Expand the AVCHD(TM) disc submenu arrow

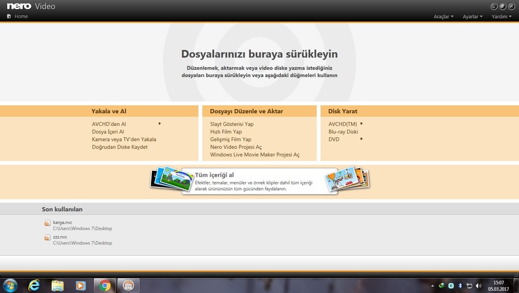click(361, 123)
